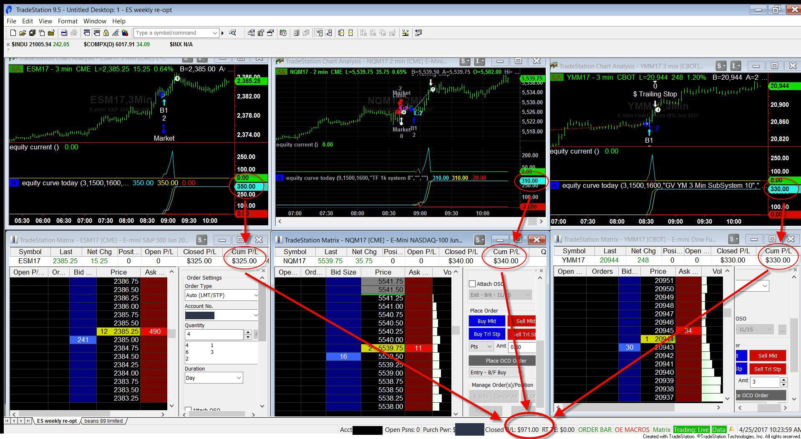Click the alert bell icon in status bar
The image size is (801, 439).
pos(731,429)
